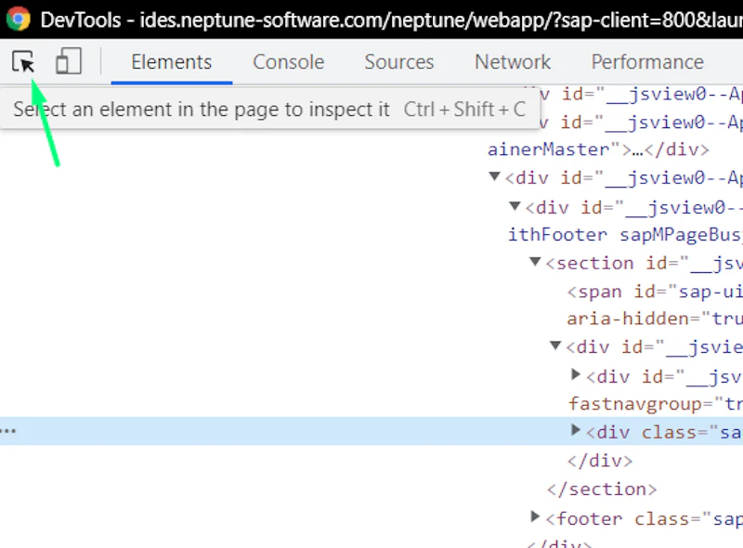Select the span id="sap-ui line
The image size is (743, 548).
(655, 292)
